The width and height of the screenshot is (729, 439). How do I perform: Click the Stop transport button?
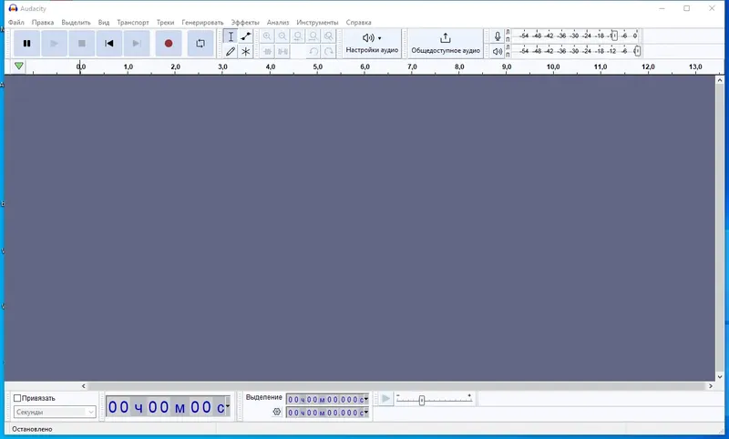click(82, 43)
